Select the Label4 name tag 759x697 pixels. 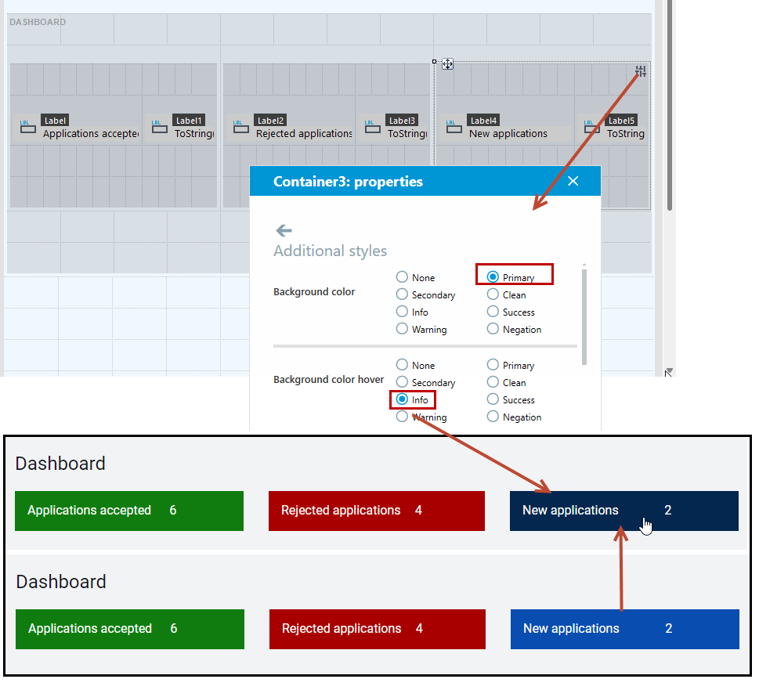coord(483,121)
